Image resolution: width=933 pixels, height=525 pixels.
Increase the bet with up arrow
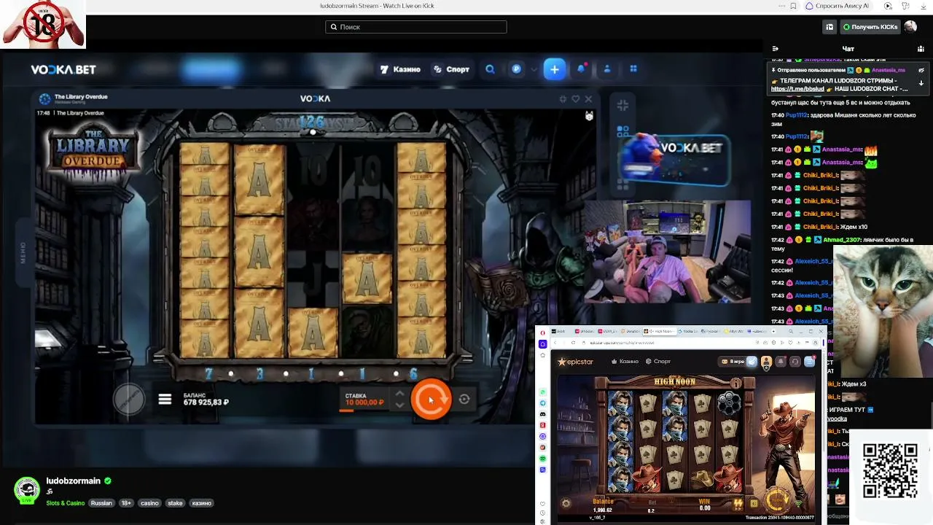click(399, 394)
